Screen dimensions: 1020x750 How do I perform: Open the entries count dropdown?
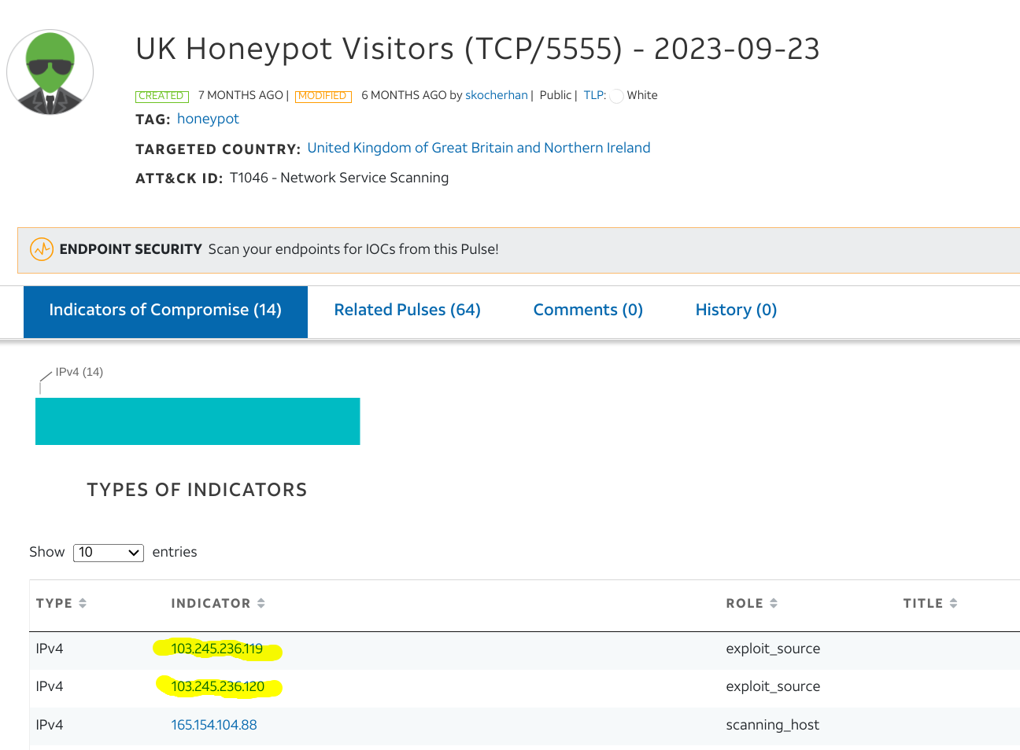(109, 553)
